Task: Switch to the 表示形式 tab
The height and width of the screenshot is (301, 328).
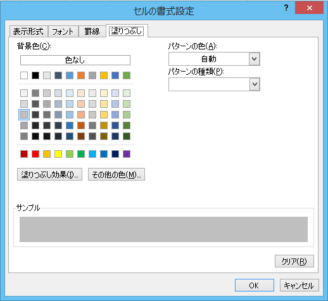Action: 28,32
